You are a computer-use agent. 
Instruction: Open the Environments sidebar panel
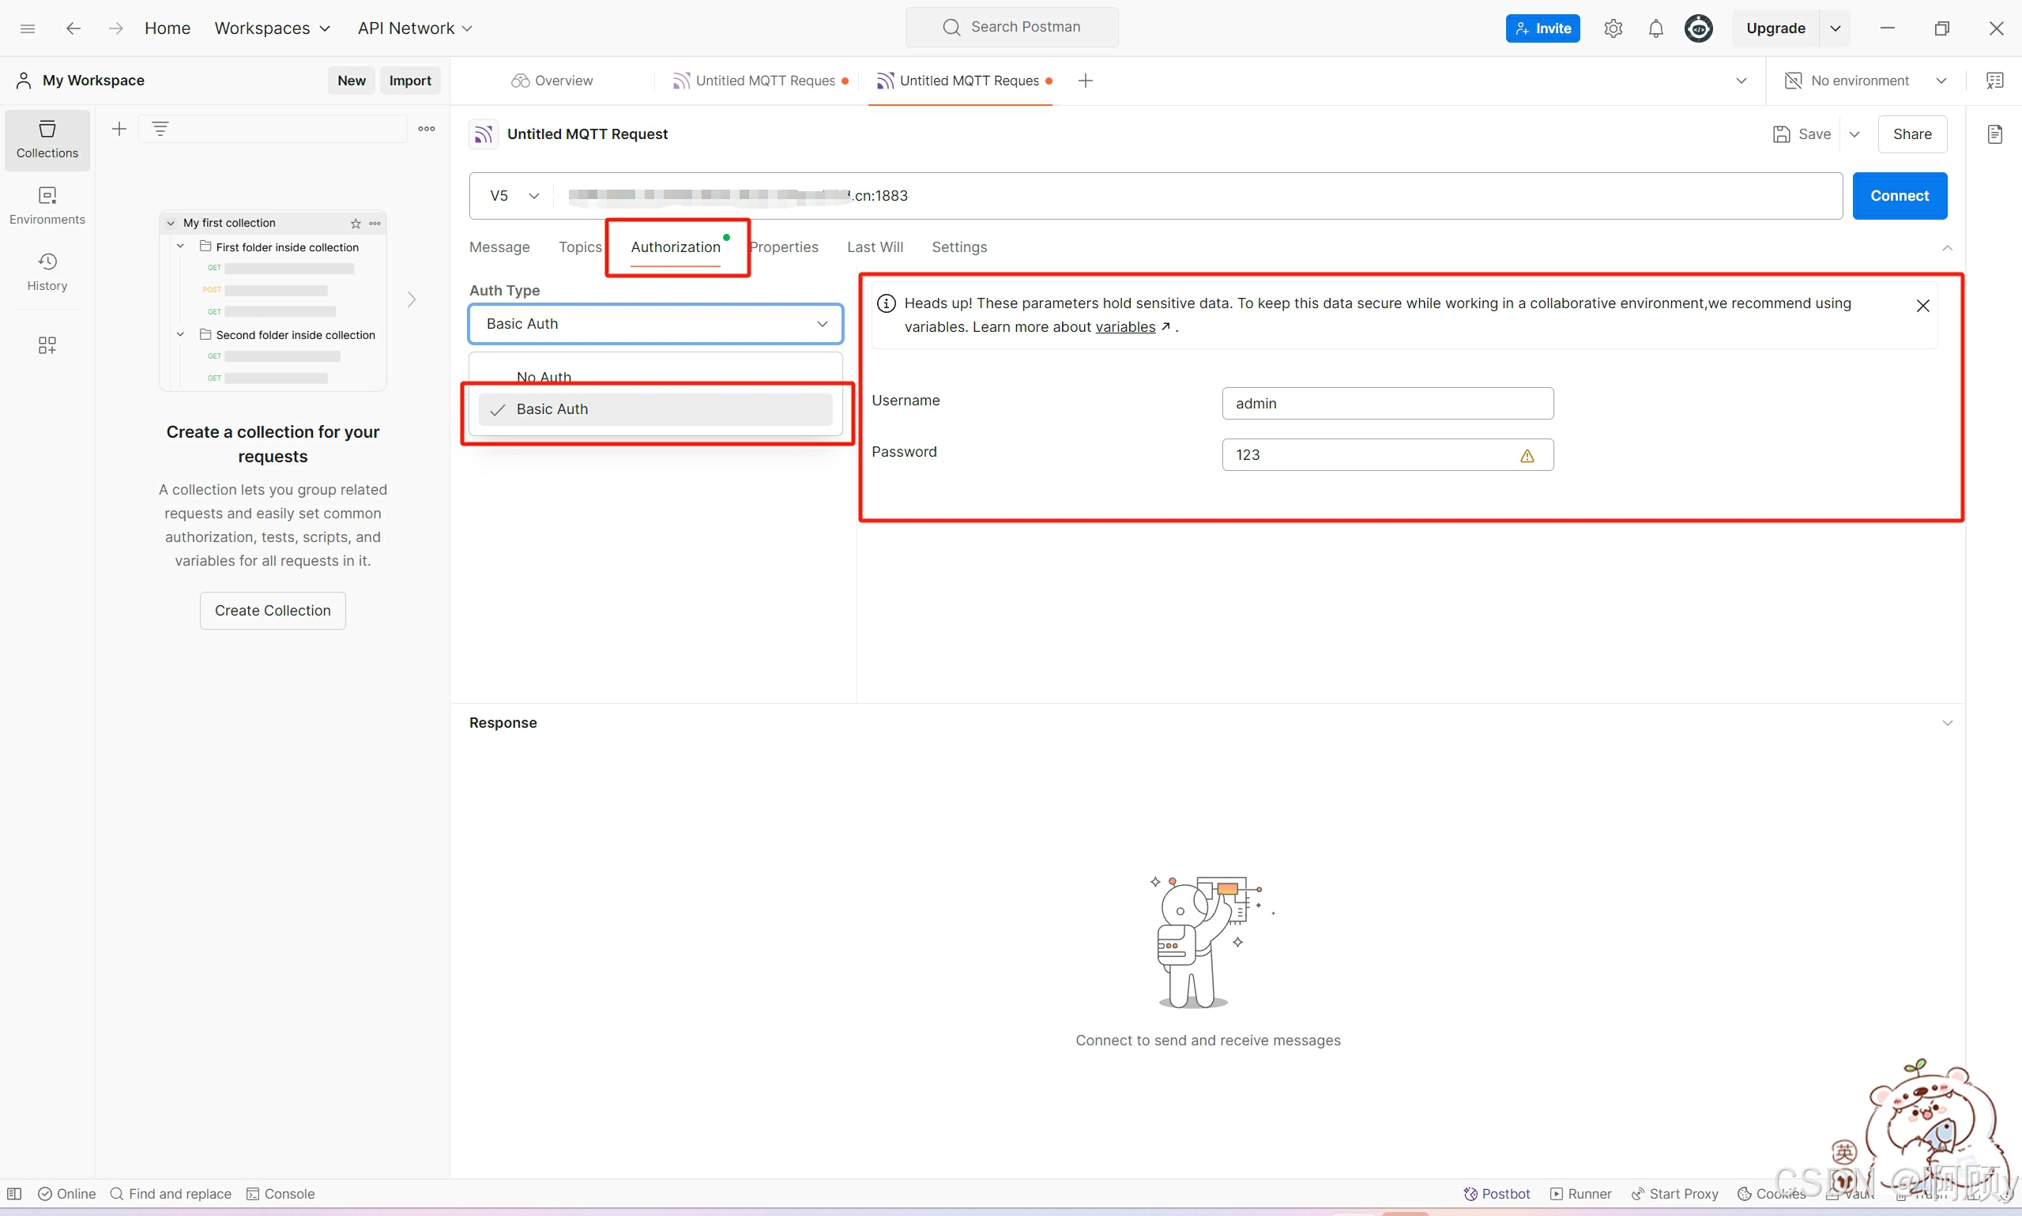(x=47, y=205)
